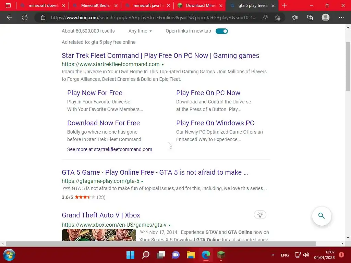Switch to Microsoft Edge in taskbar
351x263 pixels.
(x=206, y=255)
